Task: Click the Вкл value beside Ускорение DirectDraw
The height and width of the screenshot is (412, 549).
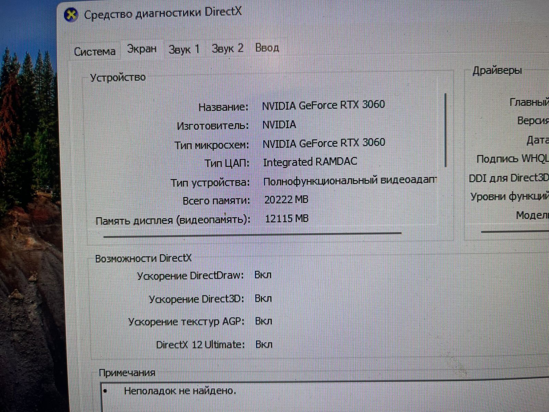Action: [x=263, y=275]
